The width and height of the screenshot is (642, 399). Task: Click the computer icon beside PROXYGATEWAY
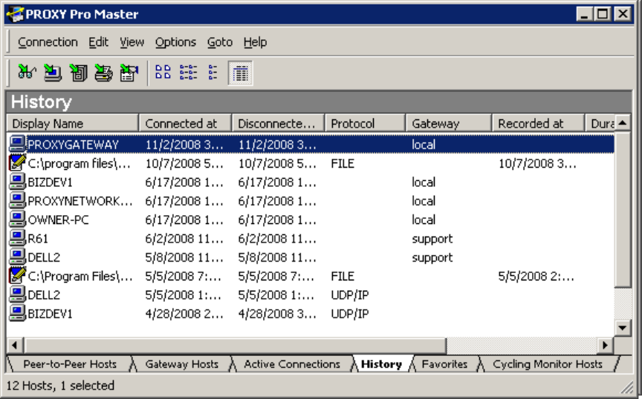click(17, 145)
